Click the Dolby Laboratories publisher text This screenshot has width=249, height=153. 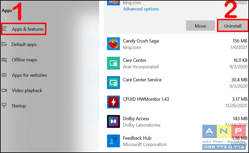pyautogui.click(x=142, y=125)
